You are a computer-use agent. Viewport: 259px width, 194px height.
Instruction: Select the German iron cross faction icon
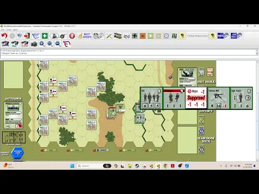pyautogui.click(x=135, y=36)
